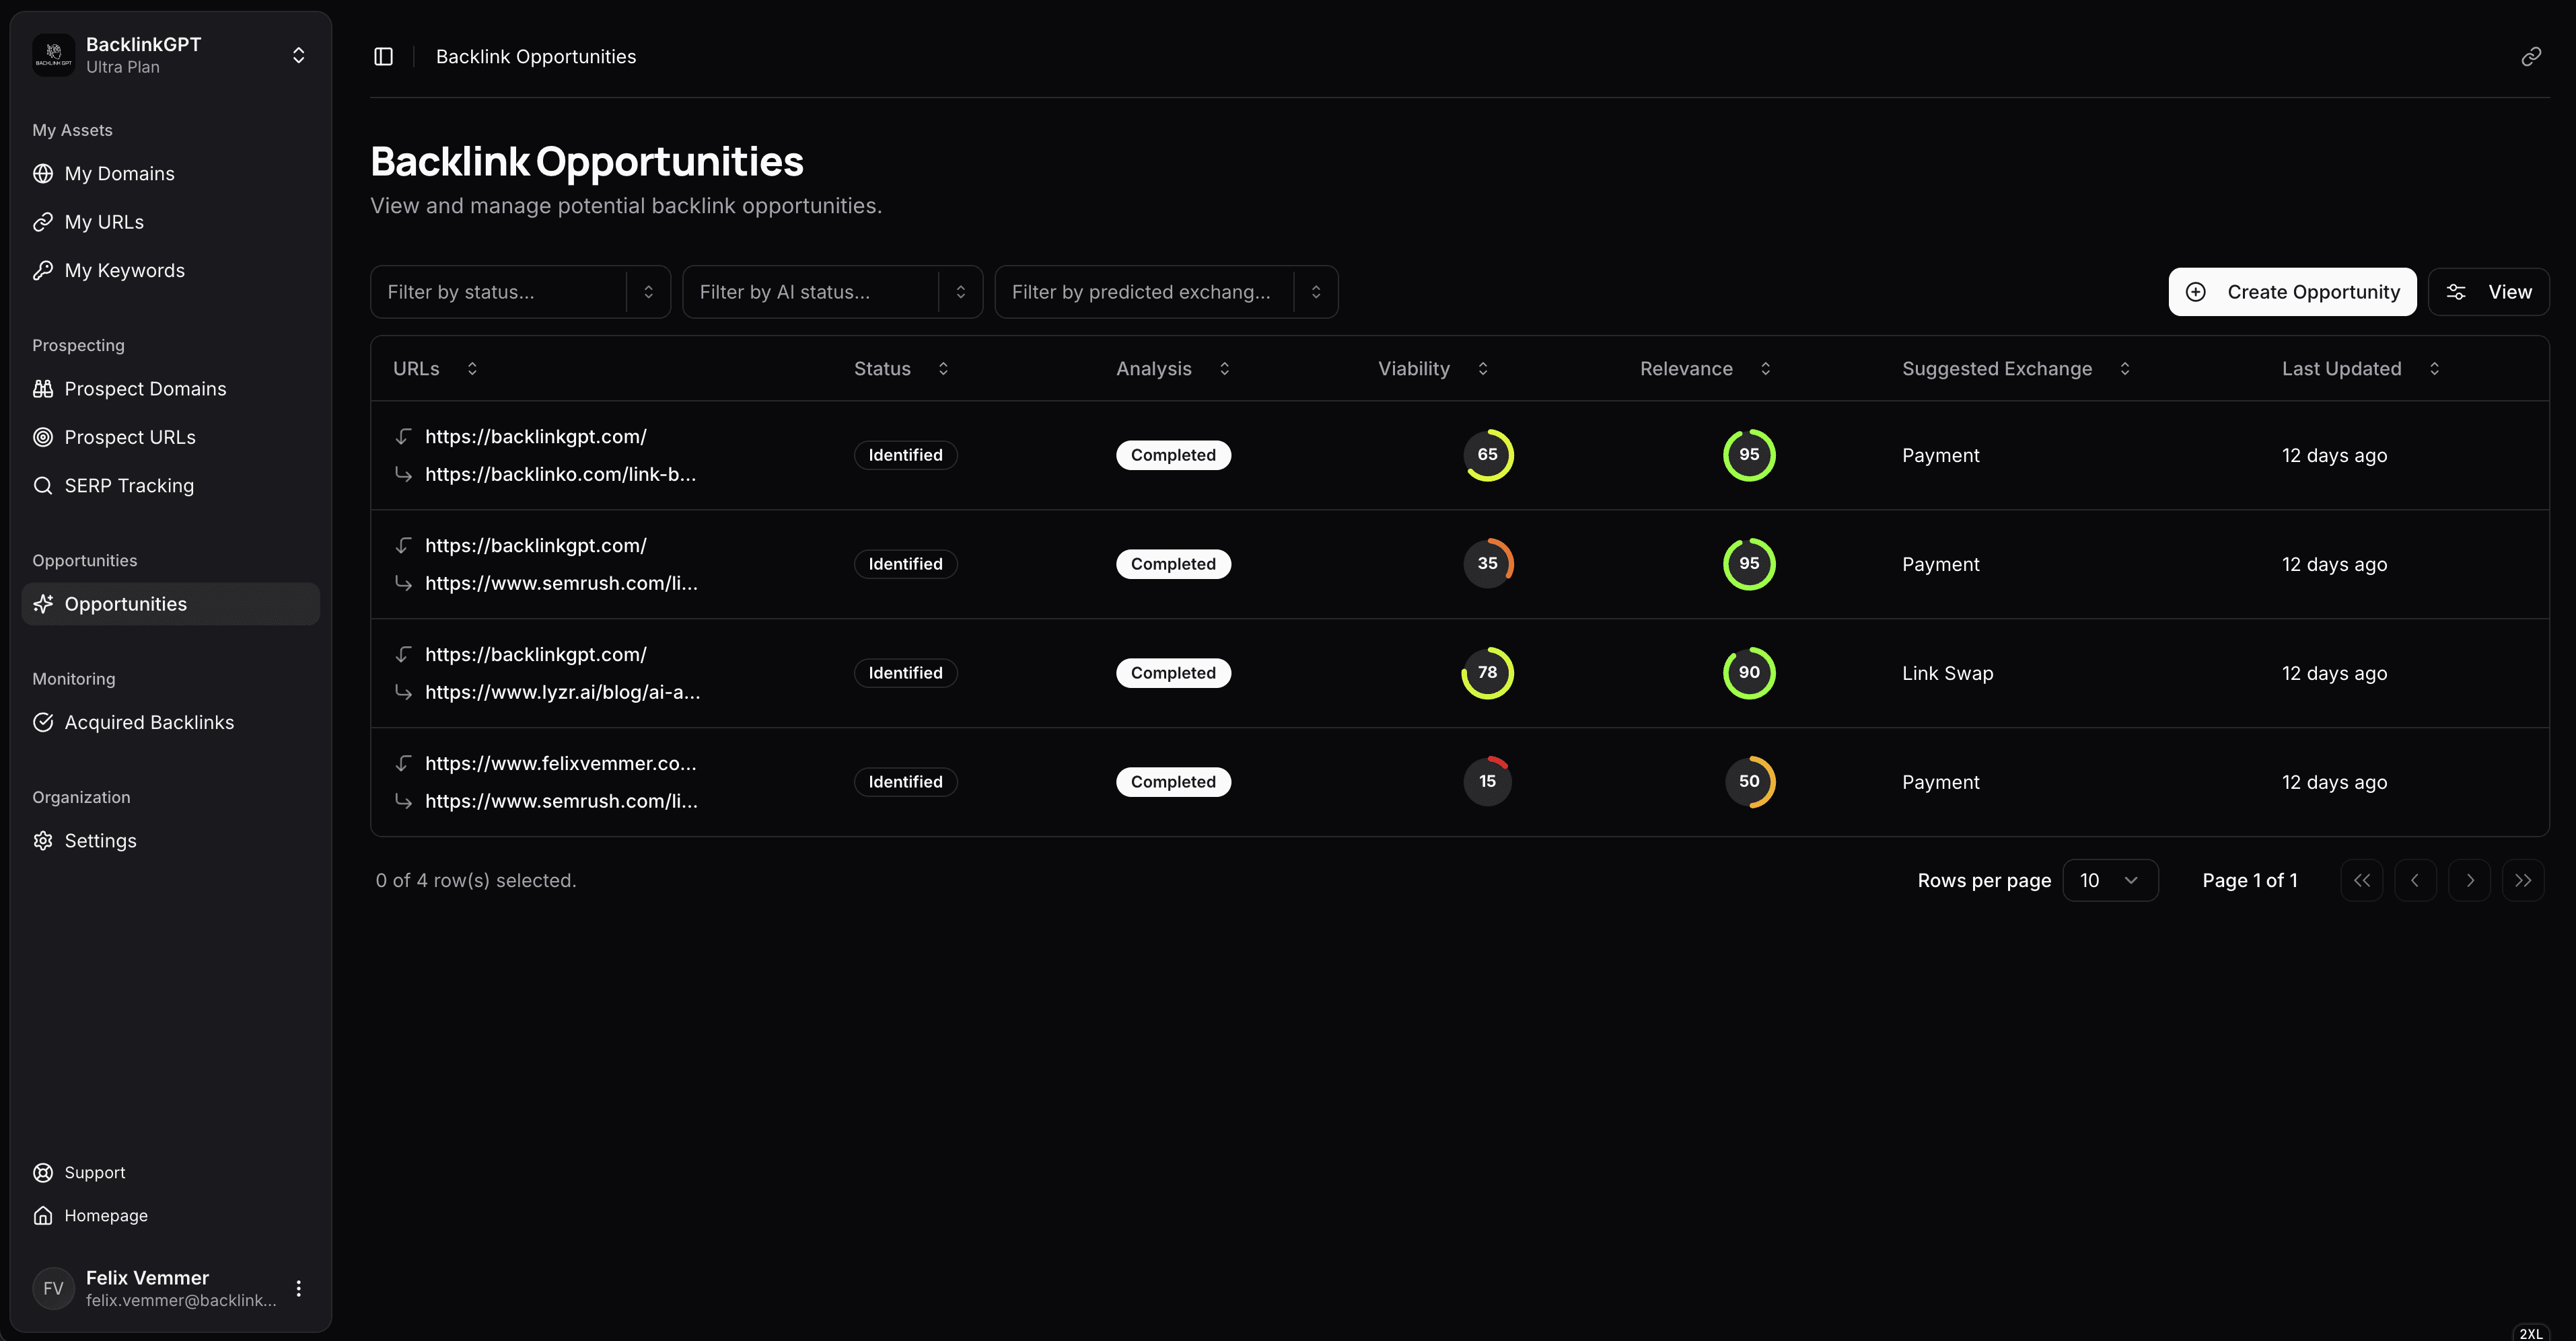Viewport: 2576px width, 1341px height.
Task: Open user menu three-dot icon
Action: tap(298, 1288)
